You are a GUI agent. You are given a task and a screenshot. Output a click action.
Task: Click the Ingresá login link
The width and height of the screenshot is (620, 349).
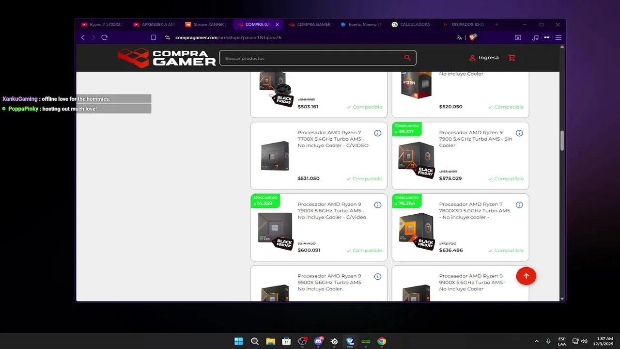pyautogui.click(x=484, y=58)
